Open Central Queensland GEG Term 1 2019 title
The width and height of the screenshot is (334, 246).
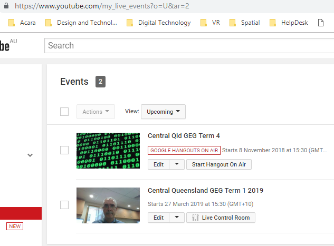(x=206, y=190)
